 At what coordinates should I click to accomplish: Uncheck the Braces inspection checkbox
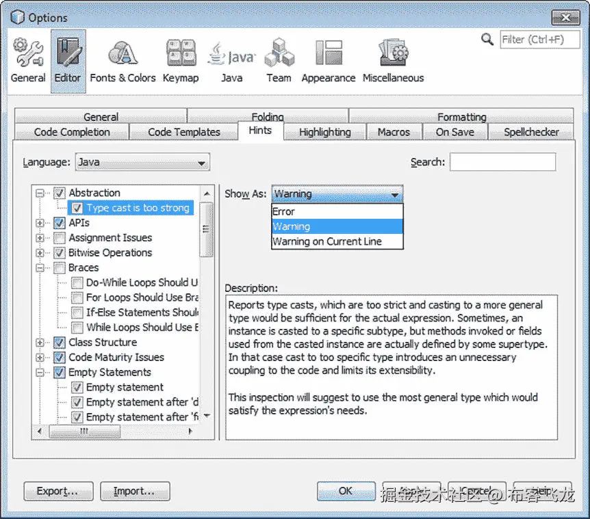click(60, 267)
